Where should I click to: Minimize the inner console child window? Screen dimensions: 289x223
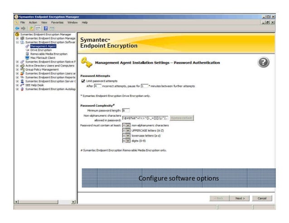point(264,23)
